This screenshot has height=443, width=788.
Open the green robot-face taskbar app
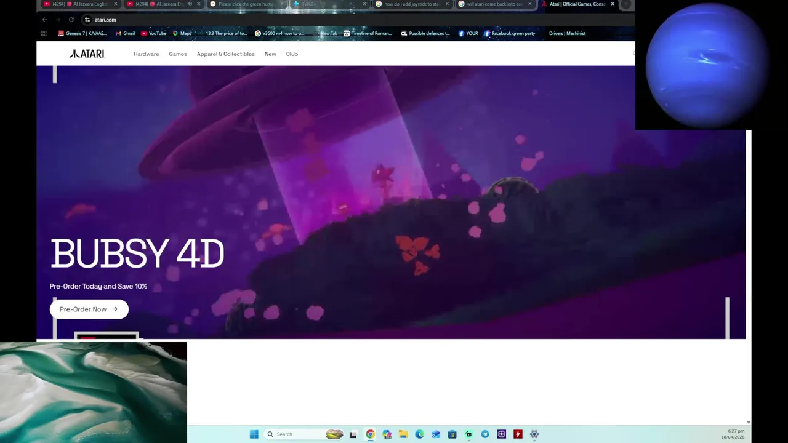[x=468, y=434]
